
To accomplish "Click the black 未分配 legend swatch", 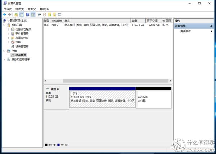I will (46, 145).
